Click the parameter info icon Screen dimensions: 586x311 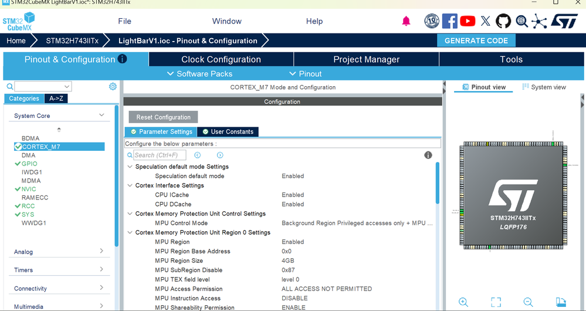click(428, 155)
